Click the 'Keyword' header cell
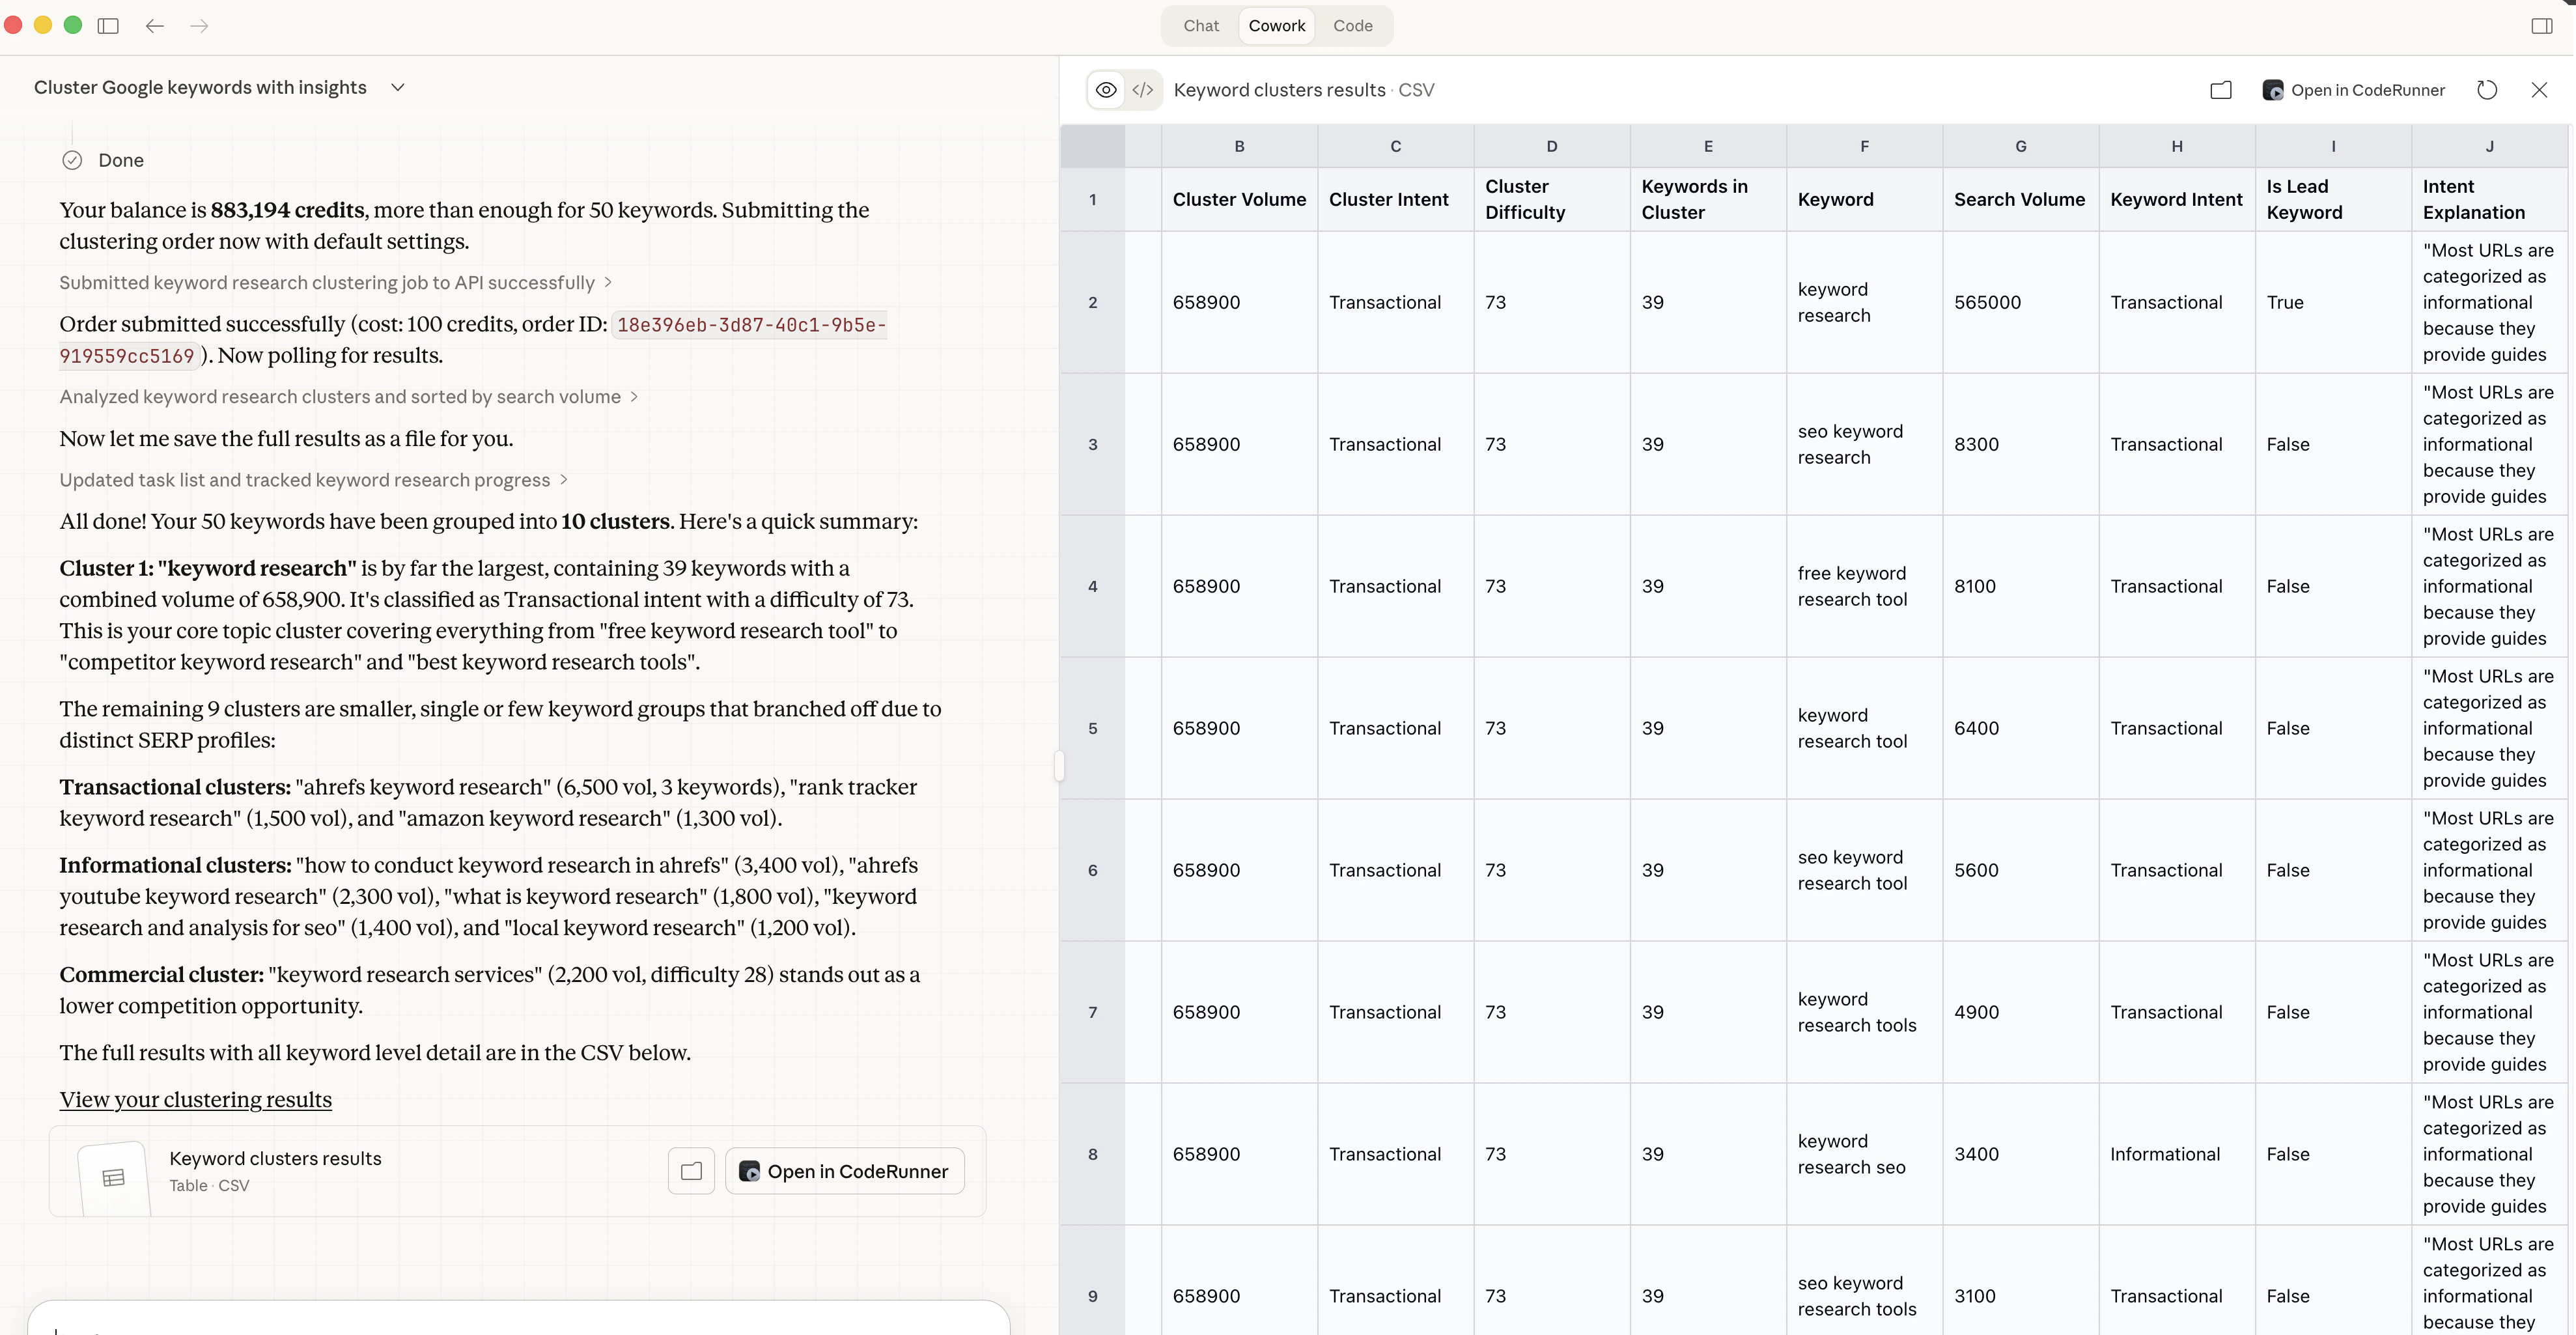 pos(1864,200)
